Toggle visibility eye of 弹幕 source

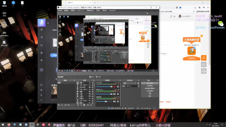point(90,92)
